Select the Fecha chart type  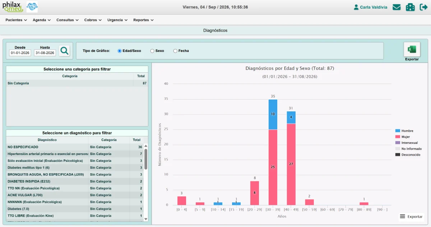point(175,51)
